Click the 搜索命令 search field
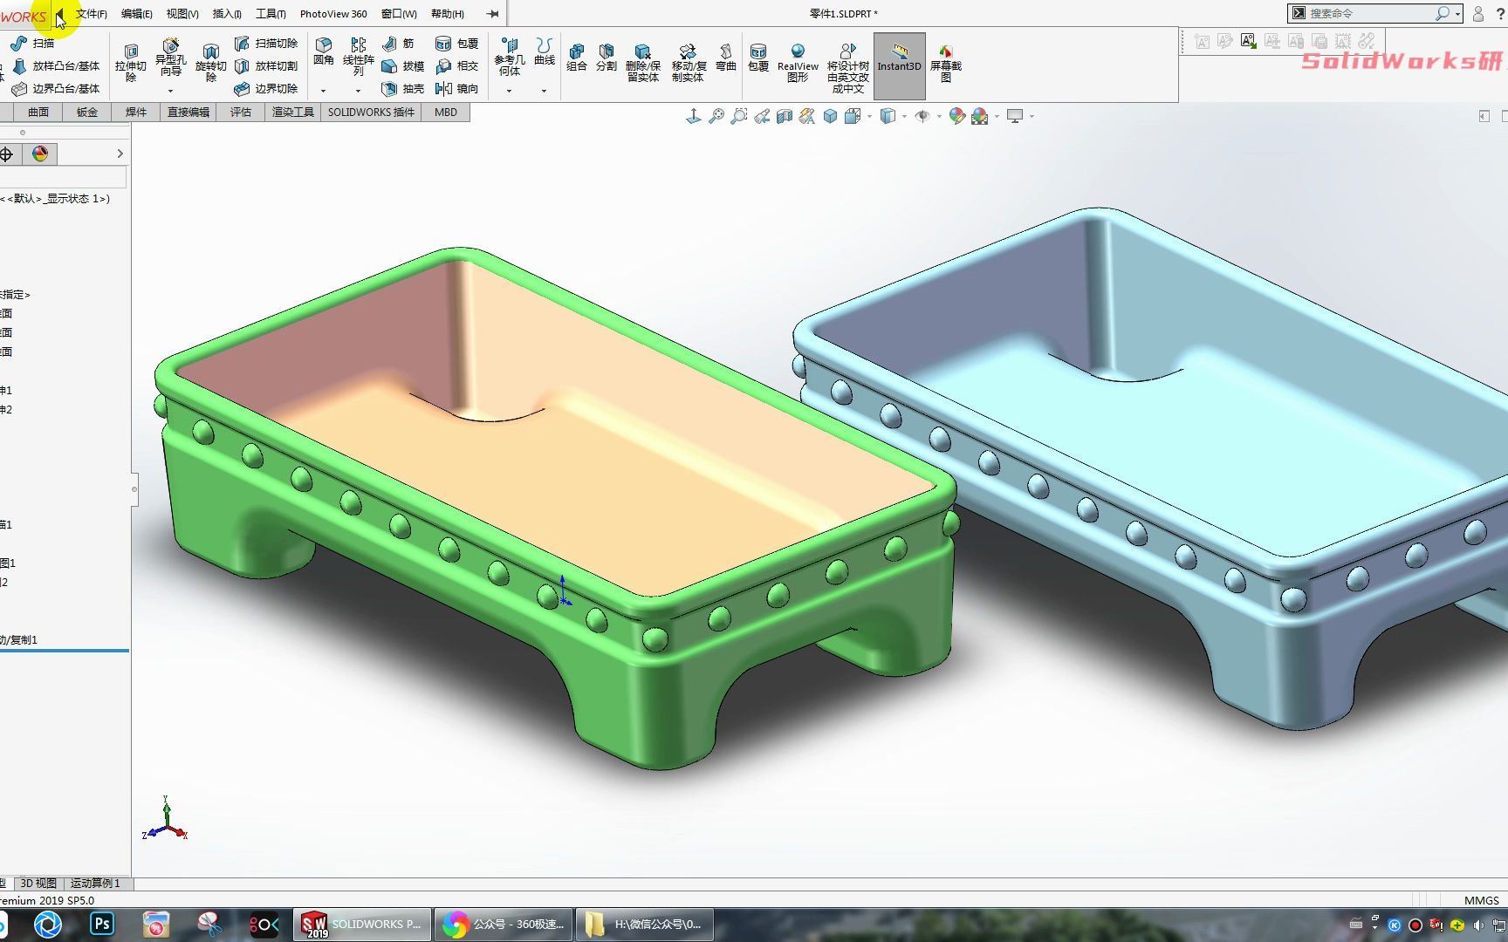Viewport: 1508px width, 942px height. tap(1370, 14)
